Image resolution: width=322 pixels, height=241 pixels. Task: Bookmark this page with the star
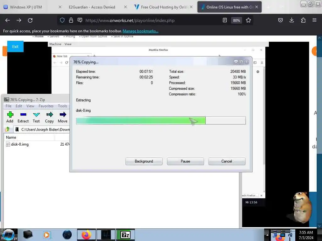pos(248,20)
